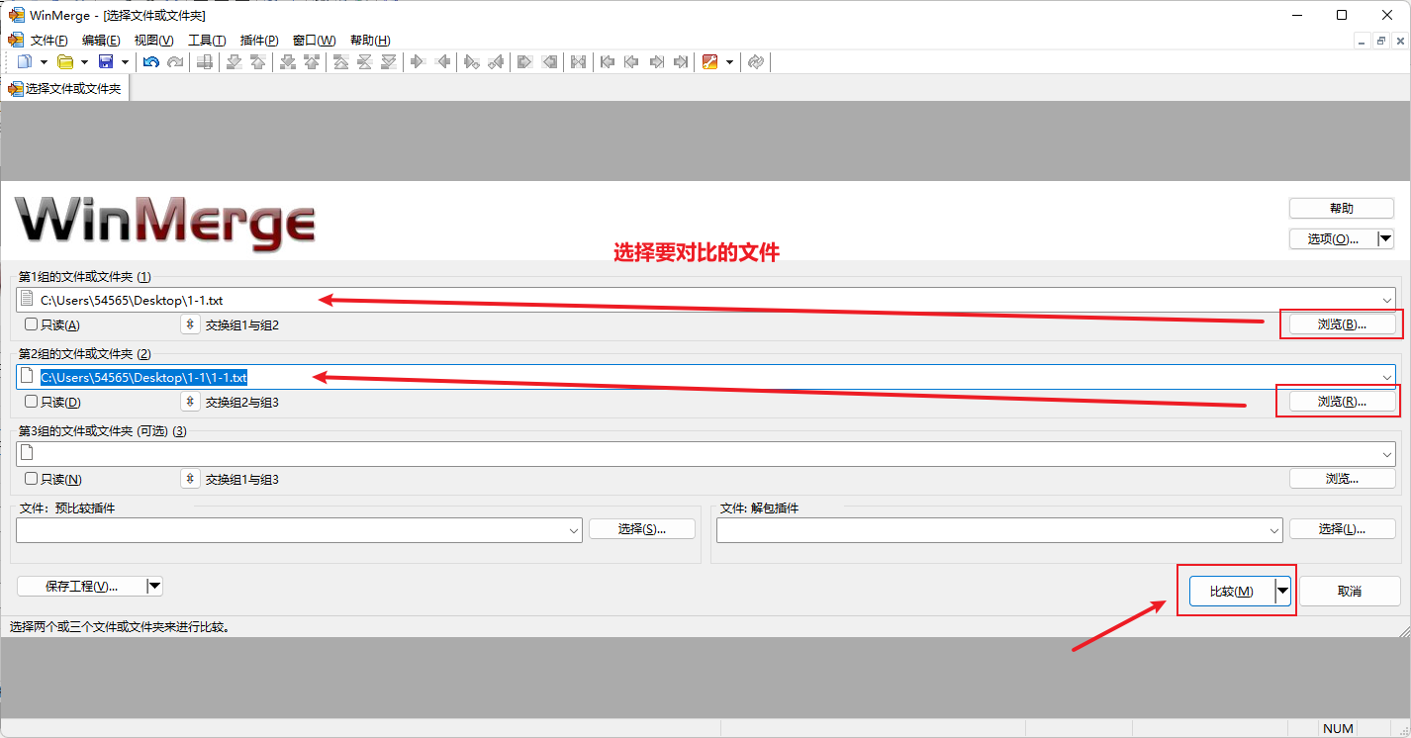Viewport: 1411px width, 738px height.
Task: Expand the arrow beside 保存工程(V)... button
Action: 154,586
